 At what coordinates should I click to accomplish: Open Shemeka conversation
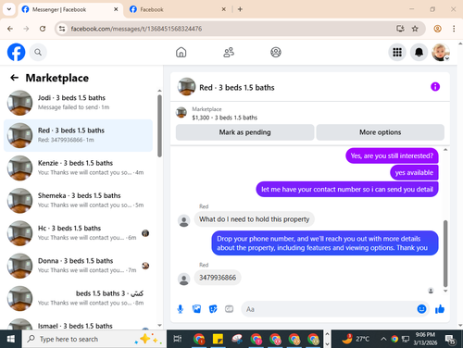click(78, 201)
